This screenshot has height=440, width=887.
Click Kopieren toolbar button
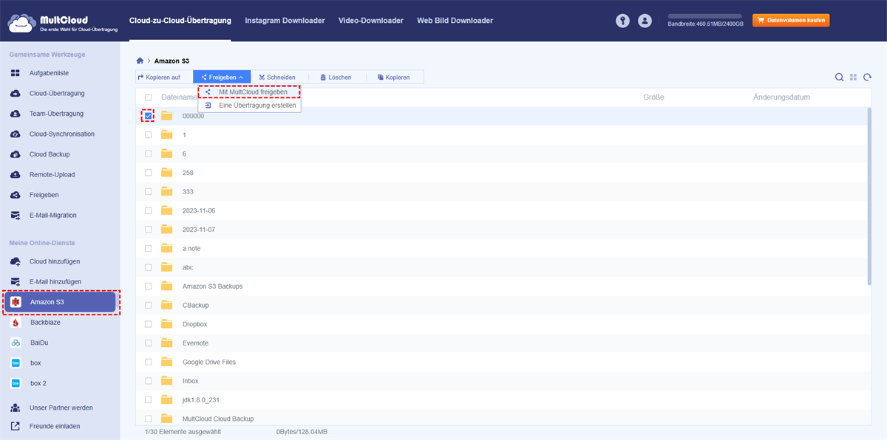point(392,77)
